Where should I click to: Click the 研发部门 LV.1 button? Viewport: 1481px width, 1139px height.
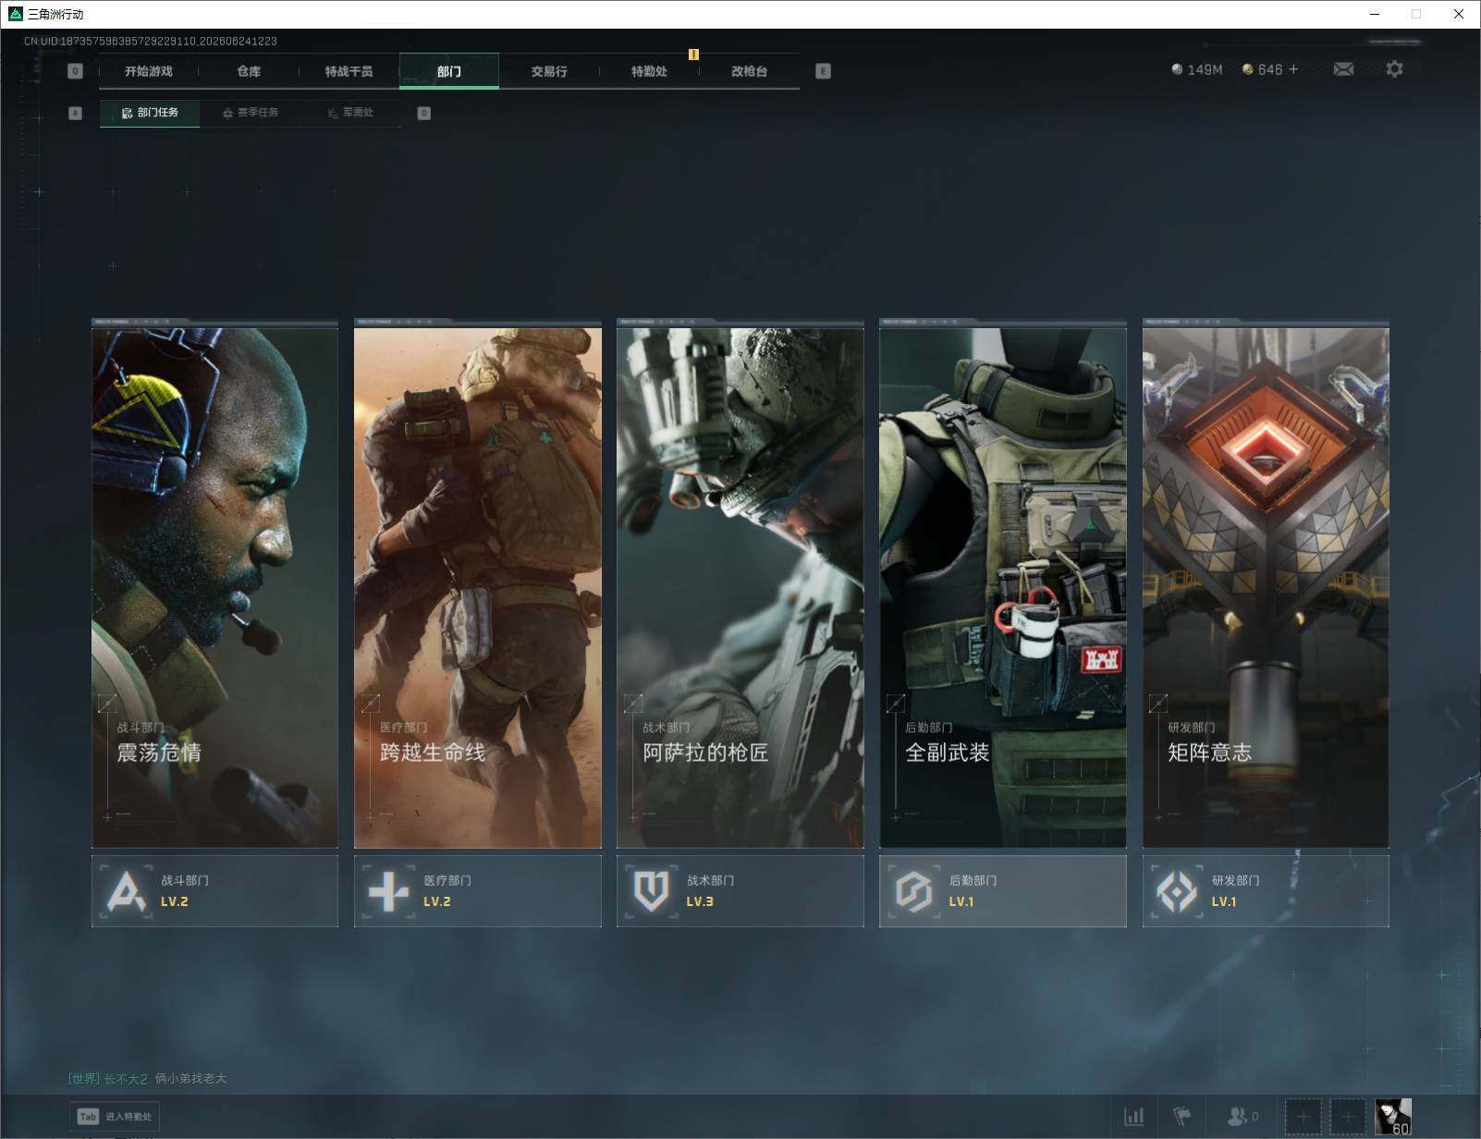[1266, 891]
